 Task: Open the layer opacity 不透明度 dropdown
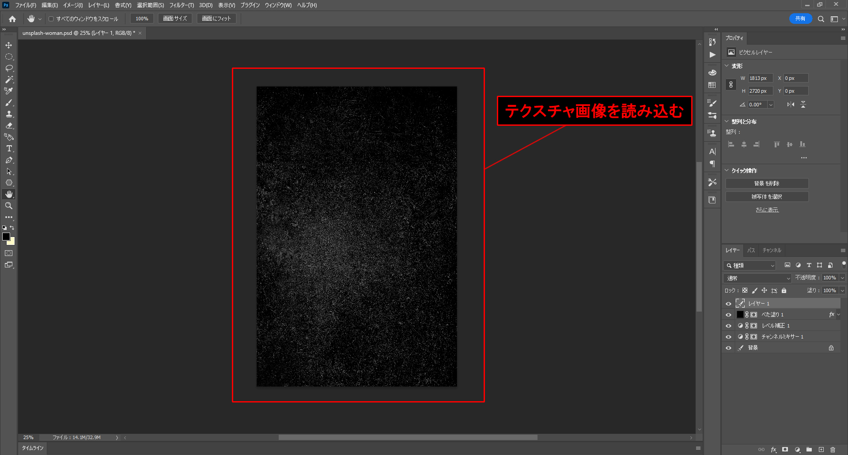click(842, 278)
